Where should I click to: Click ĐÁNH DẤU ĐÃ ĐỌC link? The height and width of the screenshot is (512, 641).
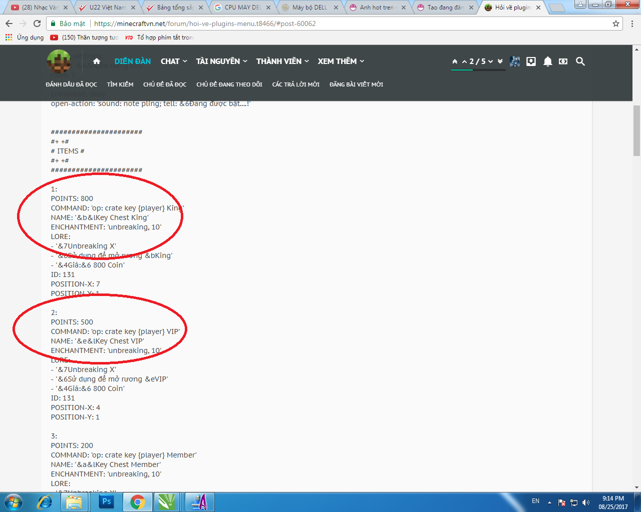point(71,84)
